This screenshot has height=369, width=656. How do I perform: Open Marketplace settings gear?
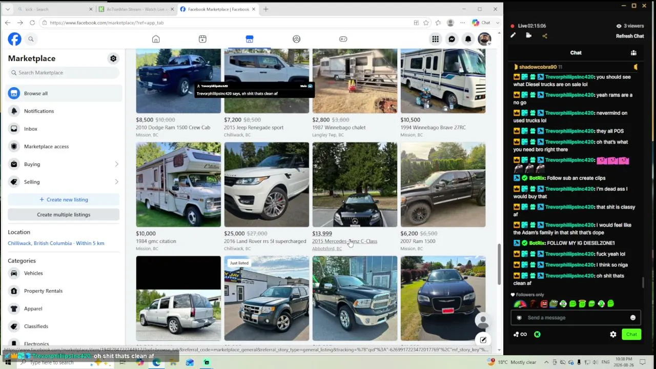click(113, 58)
